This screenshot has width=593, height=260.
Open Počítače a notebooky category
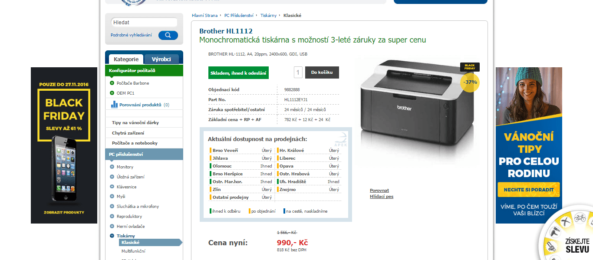click(135, 143)
